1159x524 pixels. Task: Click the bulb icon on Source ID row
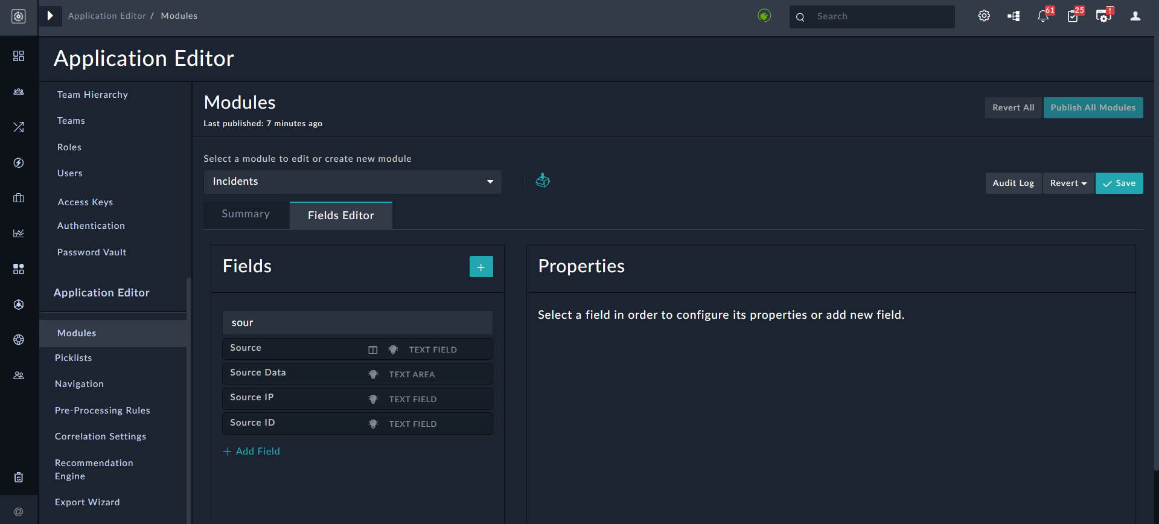click(373, 424)
